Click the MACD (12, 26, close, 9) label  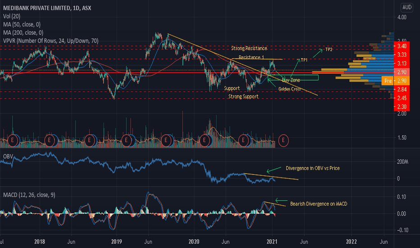(x=29, y=195)
